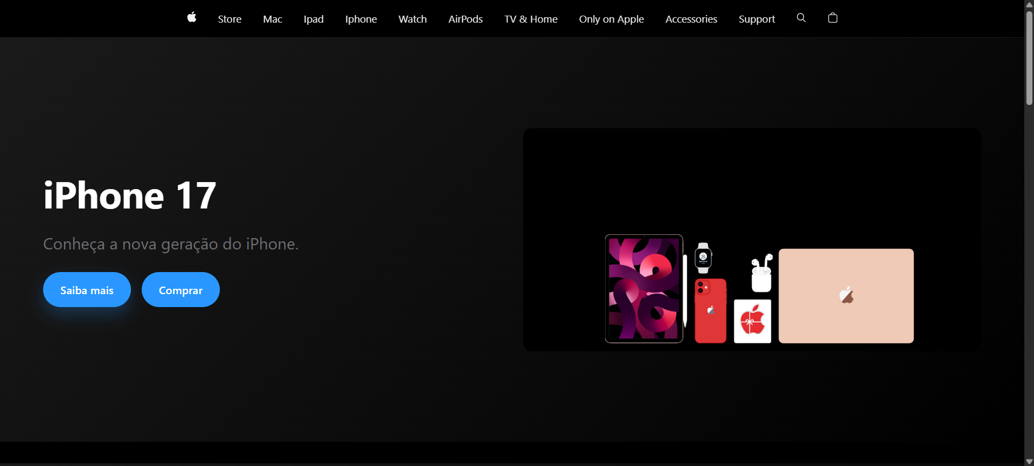Click the Apple logo in navbar
The image size is (1034, 466).
point(191,17)
